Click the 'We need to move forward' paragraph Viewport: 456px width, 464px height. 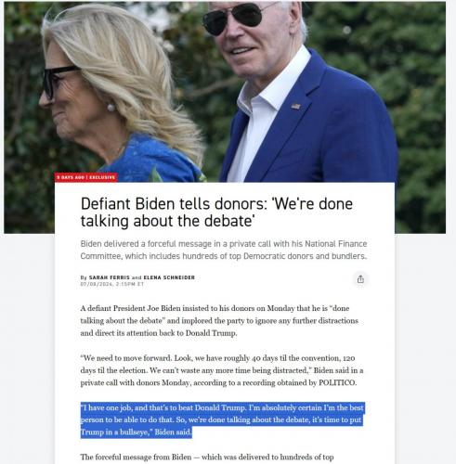click(222, 370)
